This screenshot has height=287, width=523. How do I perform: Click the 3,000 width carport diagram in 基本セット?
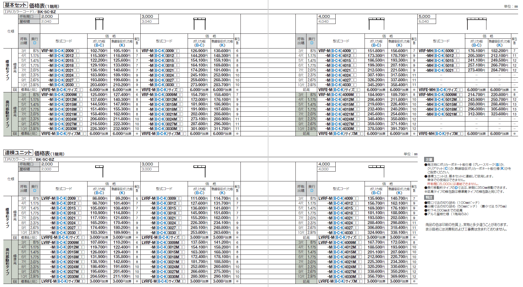point(199,24)
